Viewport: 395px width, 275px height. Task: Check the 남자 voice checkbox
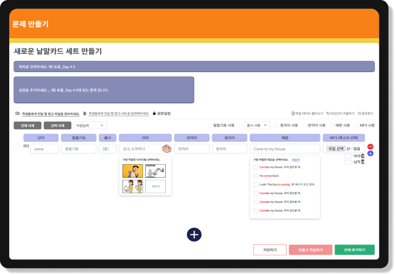point(348,162)
